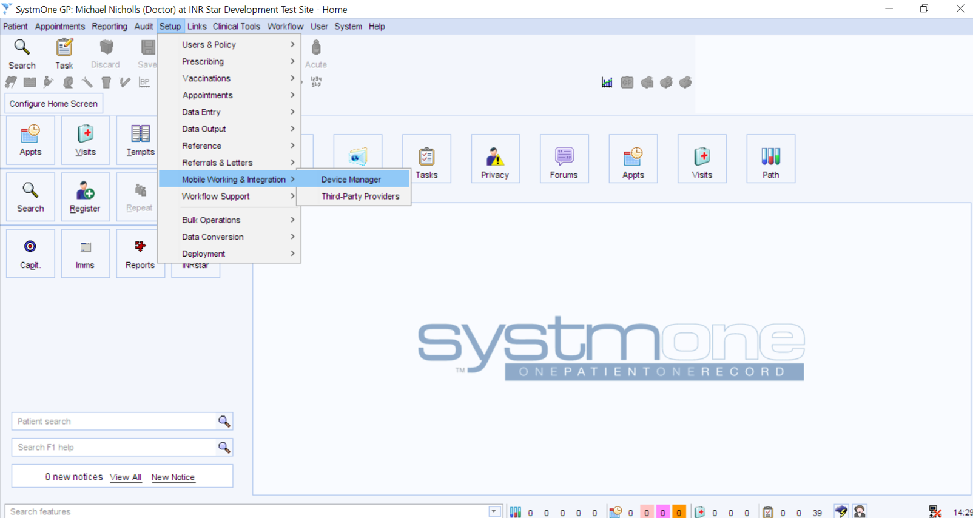Click the orange 0 status bar counter
973x518 pixels.
click(x=679, y=513)
